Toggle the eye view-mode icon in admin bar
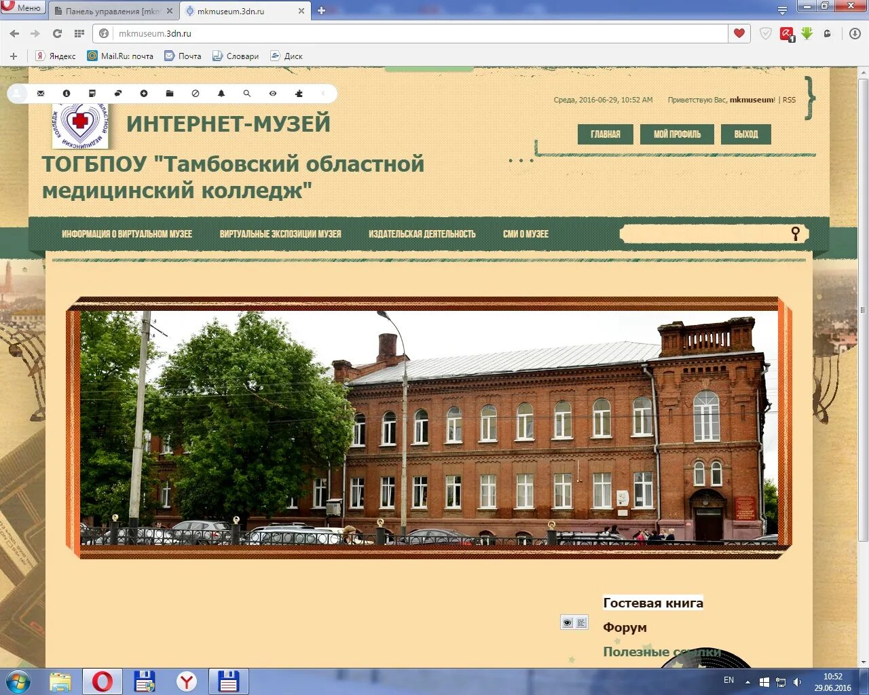The image size is (869, 695). pyautogui.click(x=273, y=94)
